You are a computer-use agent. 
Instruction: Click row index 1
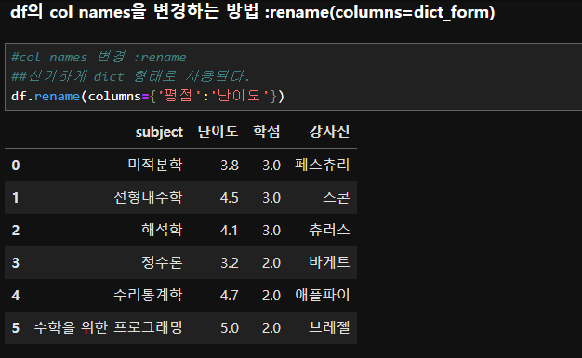[x=16, y=197]
